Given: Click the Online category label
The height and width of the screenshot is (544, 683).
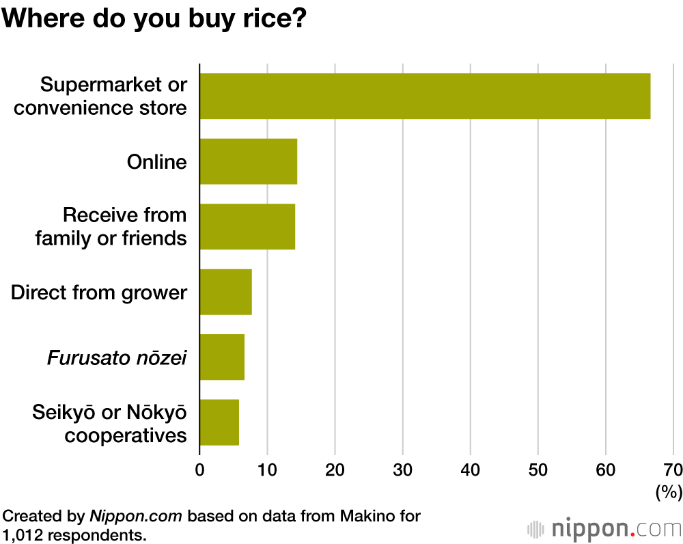Looking at the screenshot, I should [156, 162].
